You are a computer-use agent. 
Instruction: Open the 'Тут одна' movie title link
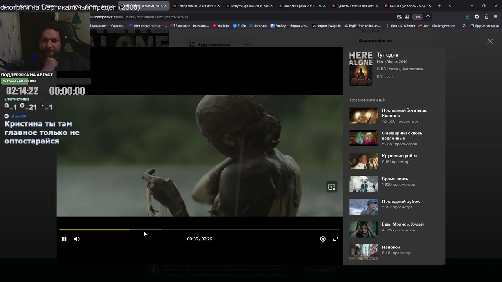click(x=387, y=55)
